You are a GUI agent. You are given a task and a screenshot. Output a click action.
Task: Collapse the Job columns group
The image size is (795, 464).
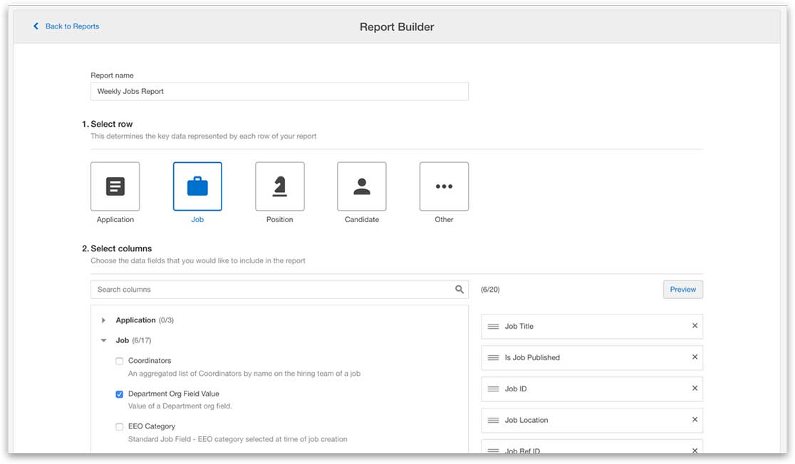104,341
